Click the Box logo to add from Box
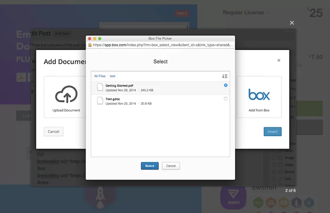 coord(259,95)
